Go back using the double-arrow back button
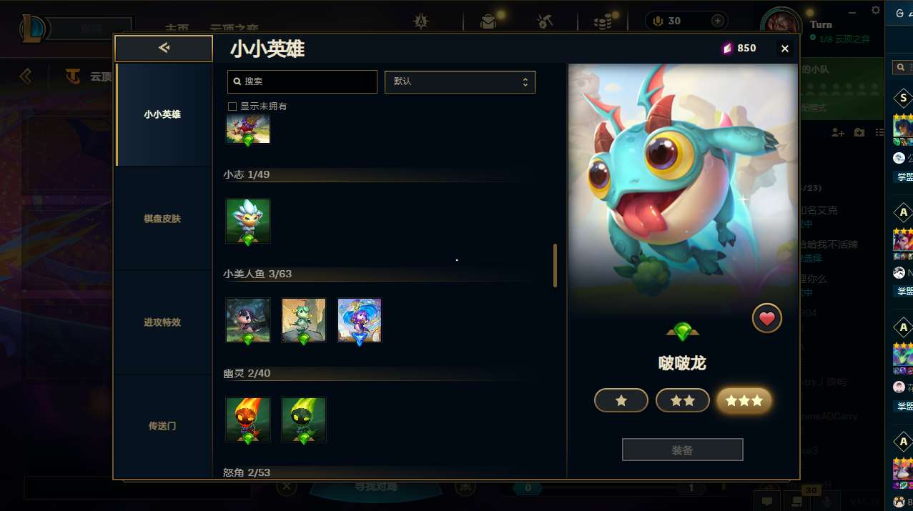 [164, 48]
